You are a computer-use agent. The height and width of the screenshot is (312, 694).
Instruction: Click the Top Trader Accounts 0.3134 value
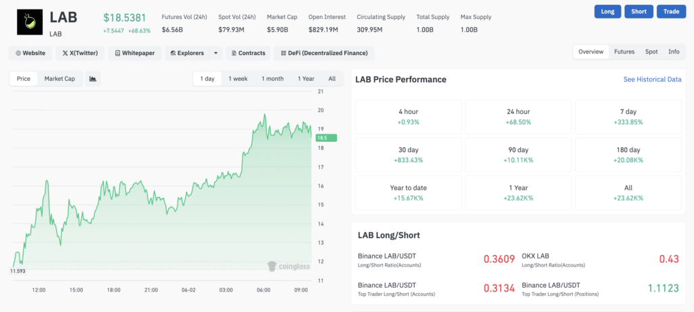[499, 288]
